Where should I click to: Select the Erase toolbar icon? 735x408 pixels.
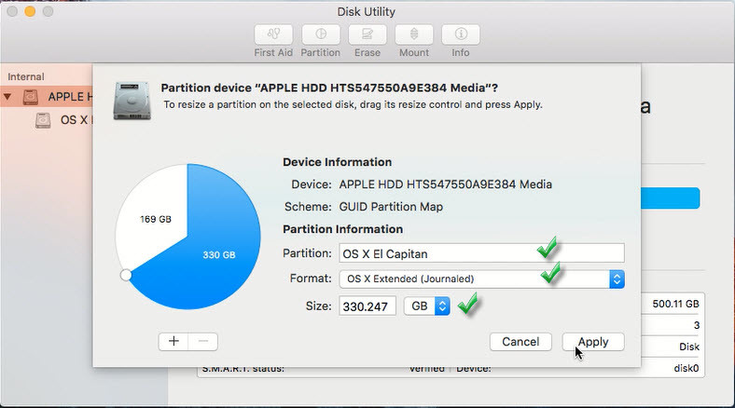click(367, 34)
